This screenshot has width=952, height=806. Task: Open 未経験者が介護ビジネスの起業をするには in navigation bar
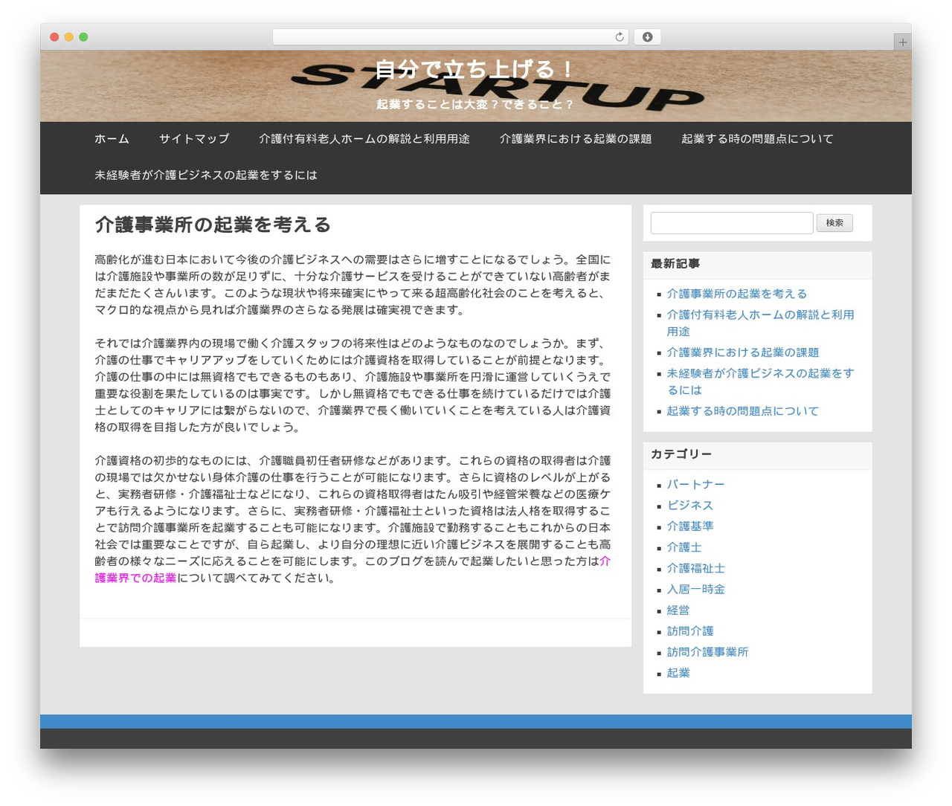(x=206, y=175)
